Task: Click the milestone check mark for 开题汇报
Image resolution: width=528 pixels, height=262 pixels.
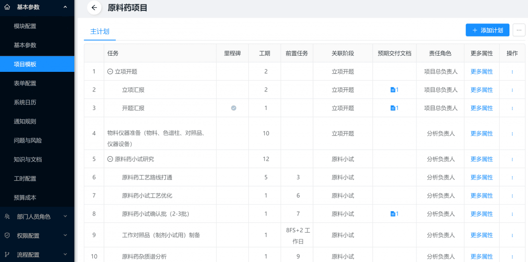Action: pyautogui.click(x=233, y=108)
